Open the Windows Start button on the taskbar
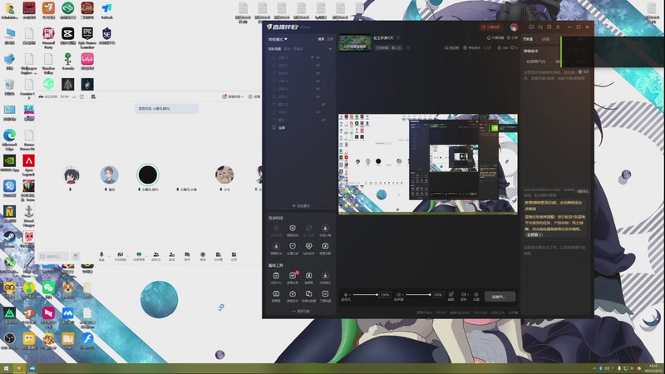Screen dimensions: 665x374 click(x=6, y=368)
